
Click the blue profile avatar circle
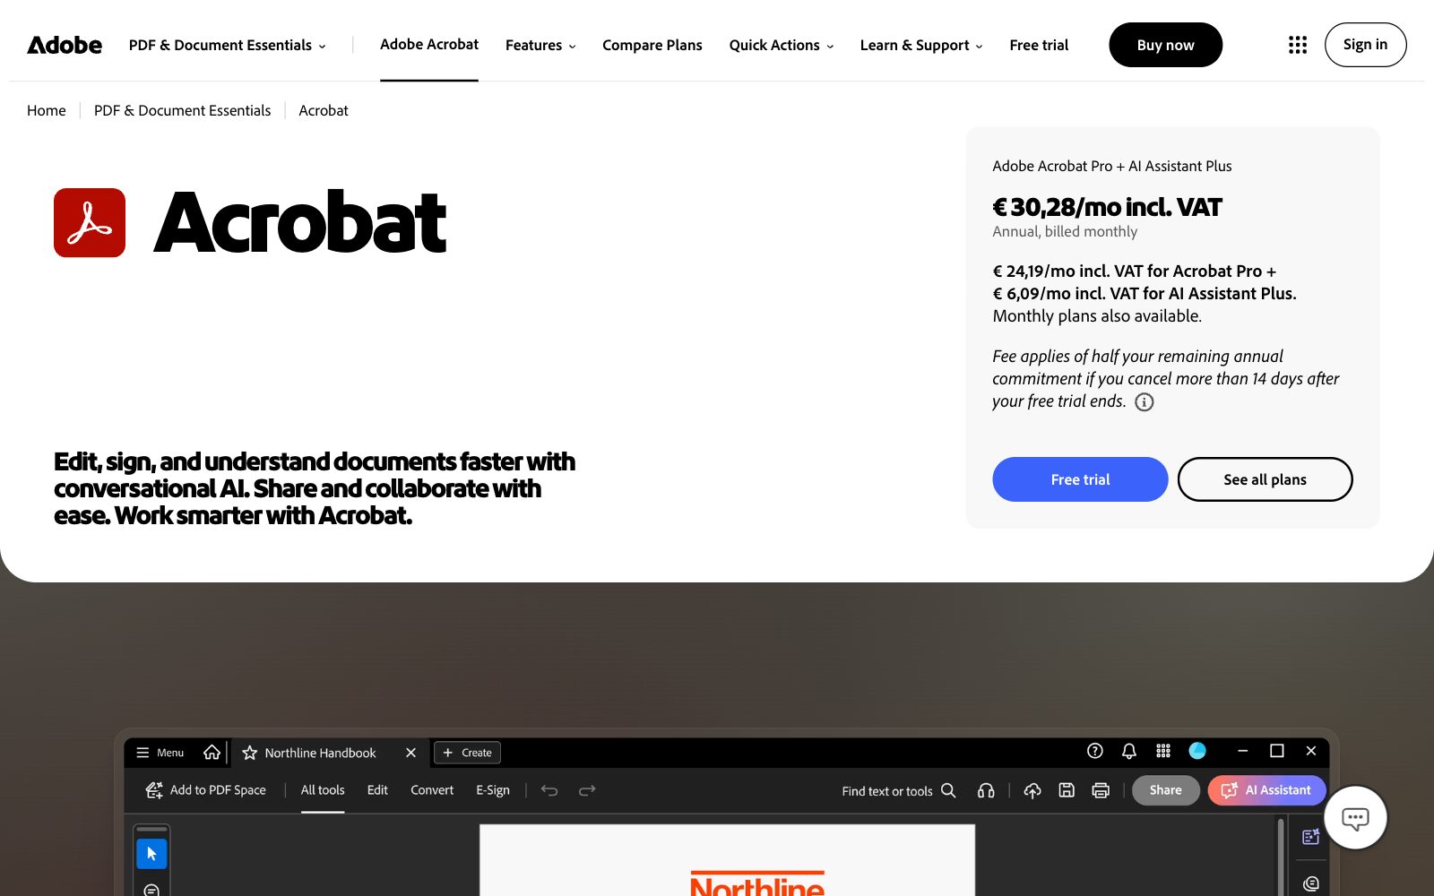pos(1197,751)
